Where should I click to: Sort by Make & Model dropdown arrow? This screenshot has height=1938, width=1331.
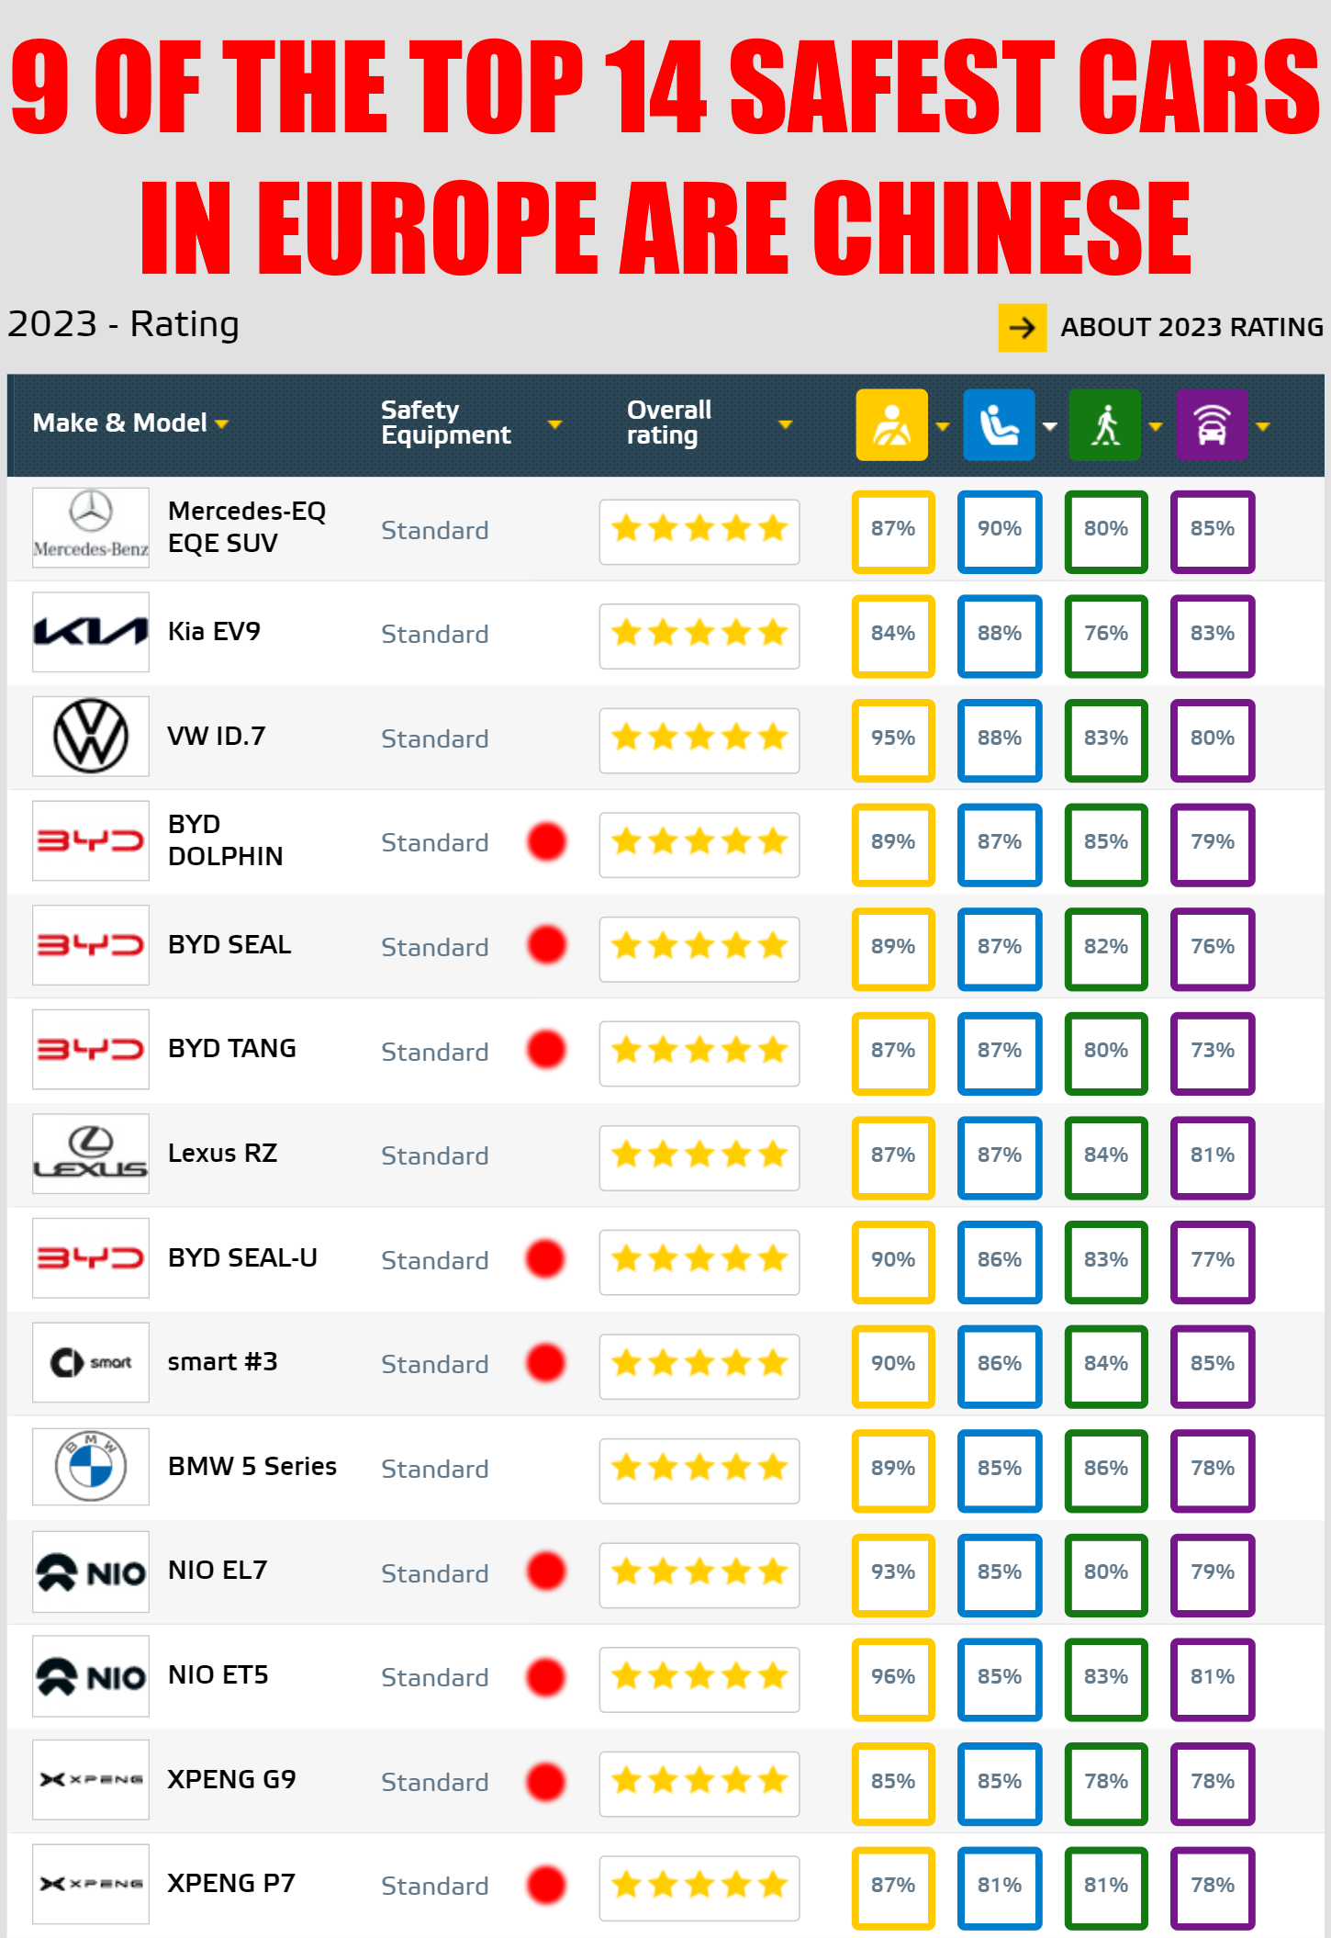click(x=221, y=424)
